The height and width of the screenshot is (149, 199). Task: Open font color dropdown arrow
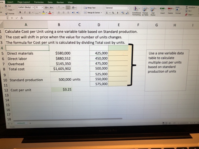click(53, 12)
